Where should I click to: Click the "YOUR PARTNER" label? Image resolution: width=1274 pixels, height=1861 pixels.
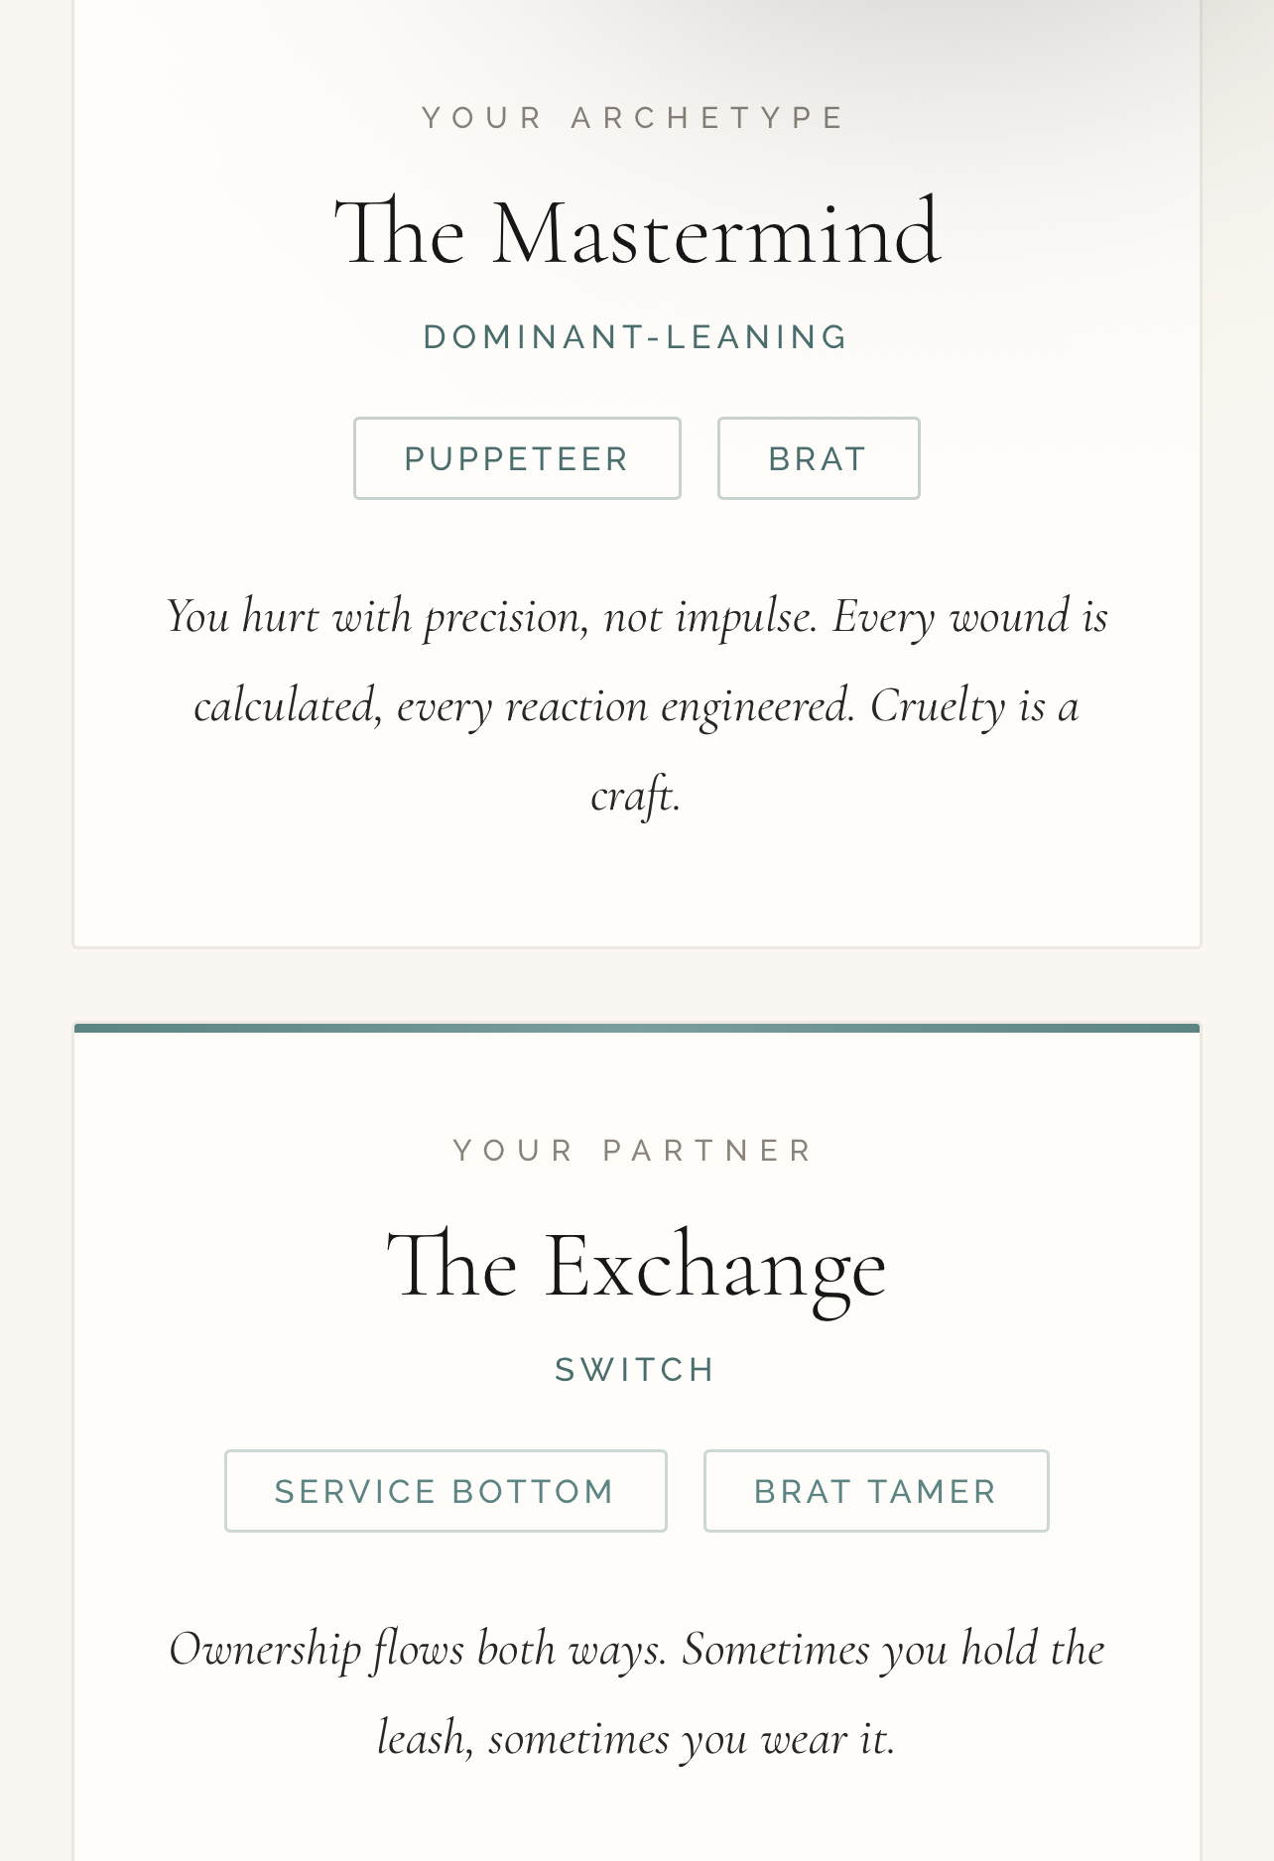[635, 1151]
